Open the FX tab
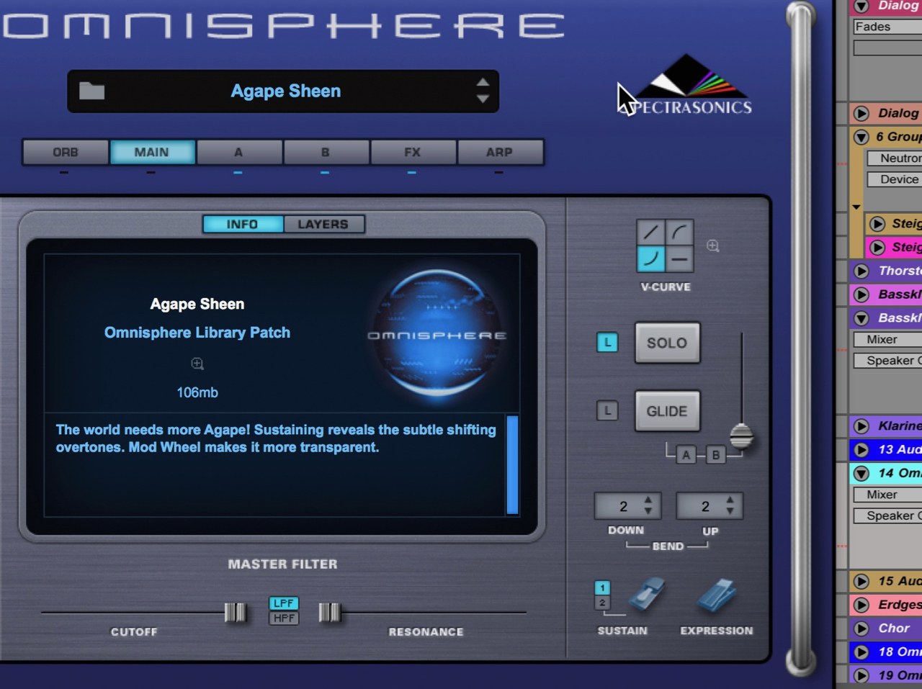This screenshot has height=689, width=922. [x=413, y=152]
